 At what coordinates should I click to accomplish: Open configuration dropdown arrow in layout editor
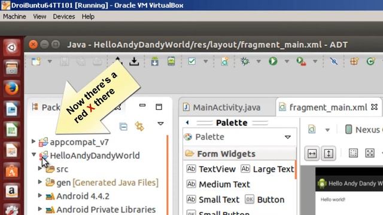(327, 130)
